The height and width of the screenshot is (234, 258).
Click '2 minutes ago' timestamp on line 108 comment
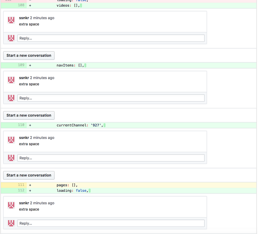[42, 18]
